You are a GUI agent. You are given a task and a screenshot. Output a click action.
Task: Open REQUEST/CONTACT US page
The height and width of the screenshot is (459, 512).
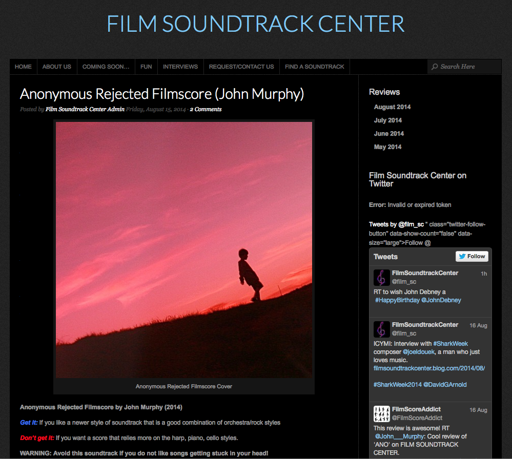point(241,67)
